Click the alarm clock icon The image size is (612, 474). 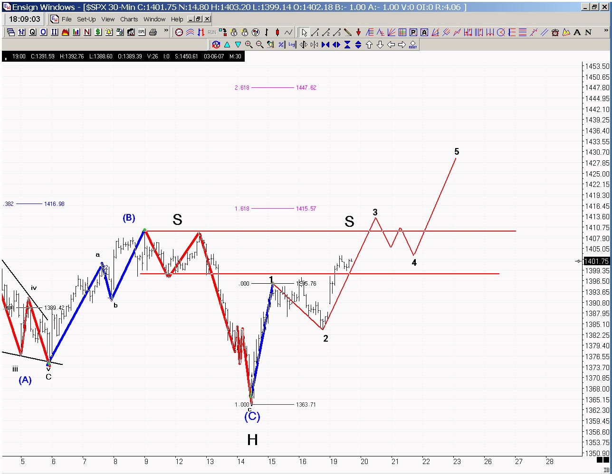click(555, 32)
